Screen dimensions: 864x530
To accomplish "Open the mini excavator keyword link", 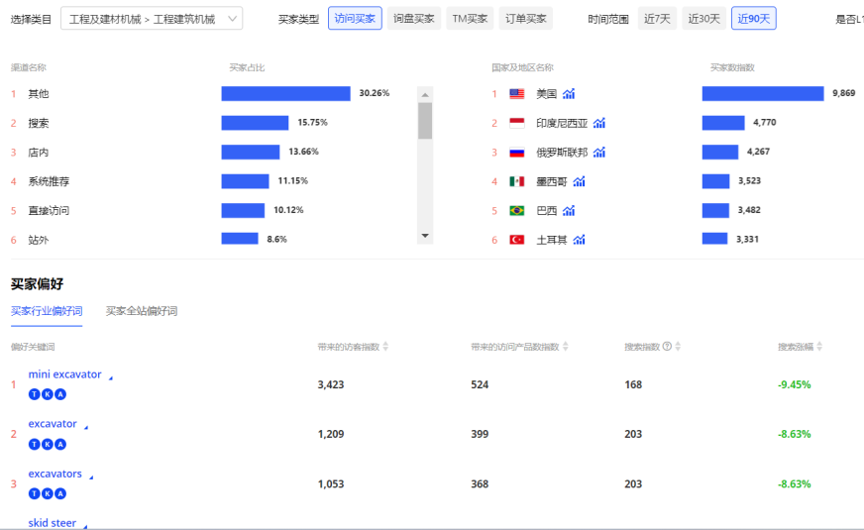I will 65,374.
